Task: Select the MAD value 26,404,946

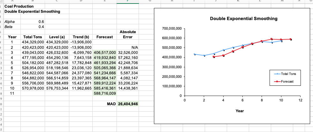Action: [x=128, y=104]
